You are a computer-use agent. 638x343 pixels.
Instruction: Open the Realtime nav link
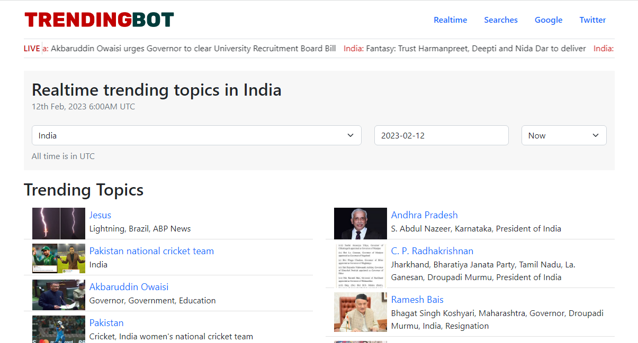[x=450, y=20]
